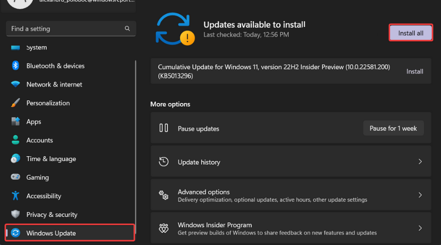Expand Update history chevron

pyautogui.click(x=420, y=162)
